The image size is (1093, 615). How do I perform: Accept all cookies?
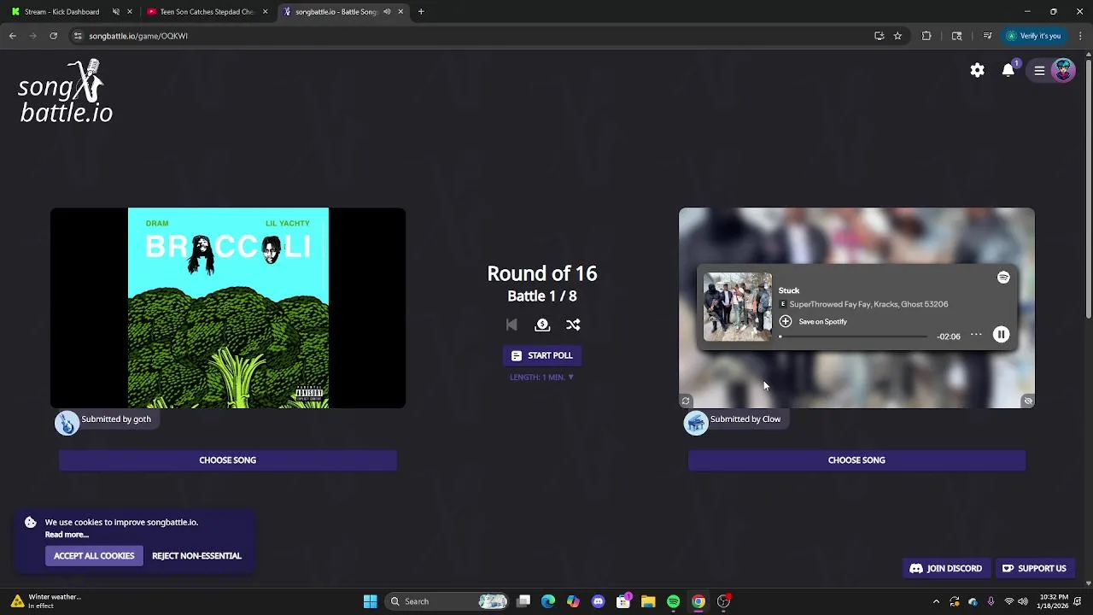[x=94, y=556]
